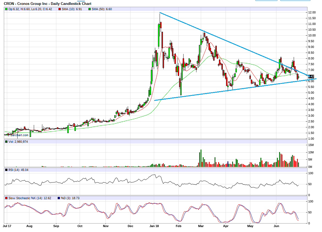The image size is (322, 232).
Task: Click the 'RSI (14): 45.04' label
Action: 18,170
